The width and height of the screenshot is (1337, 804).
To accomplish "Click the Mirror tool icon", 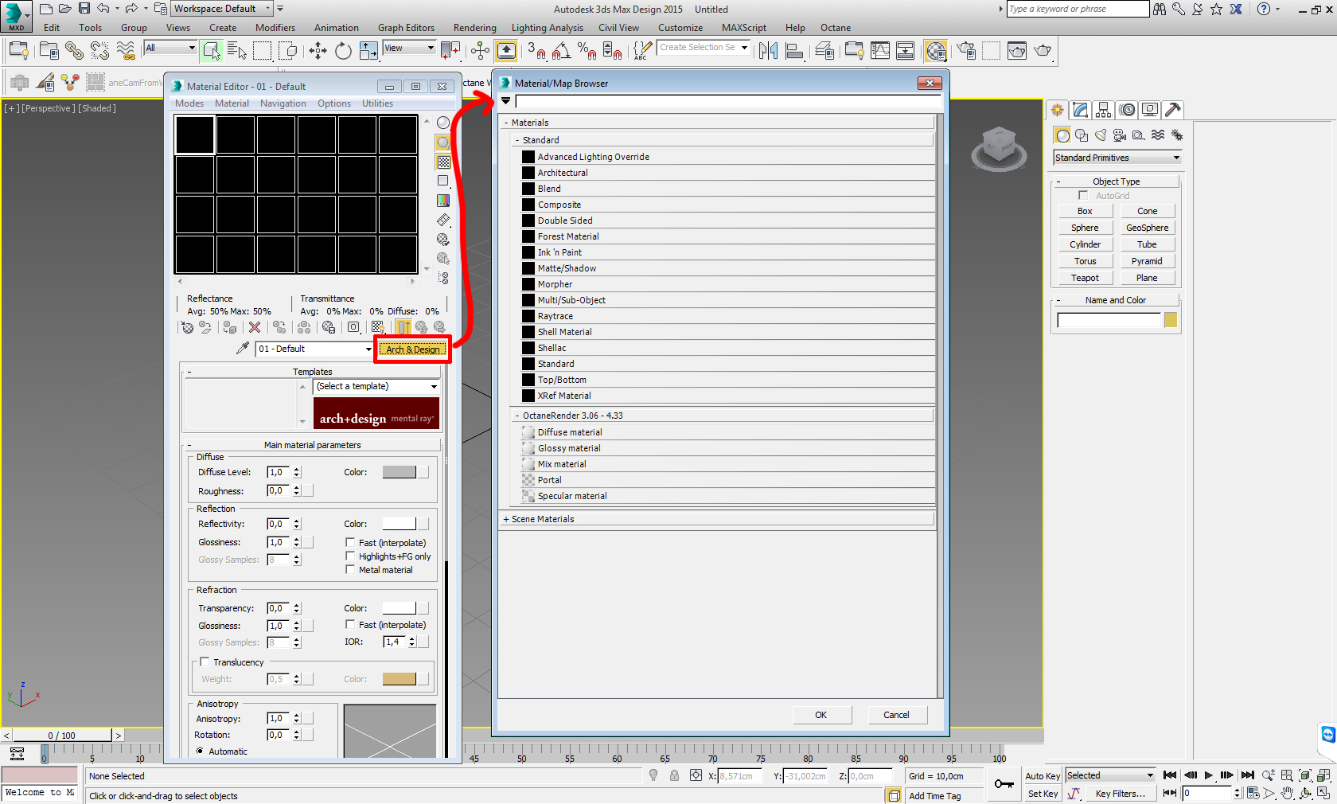I will 768,51.
